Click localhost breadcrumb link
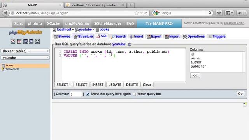 [64, 30]
